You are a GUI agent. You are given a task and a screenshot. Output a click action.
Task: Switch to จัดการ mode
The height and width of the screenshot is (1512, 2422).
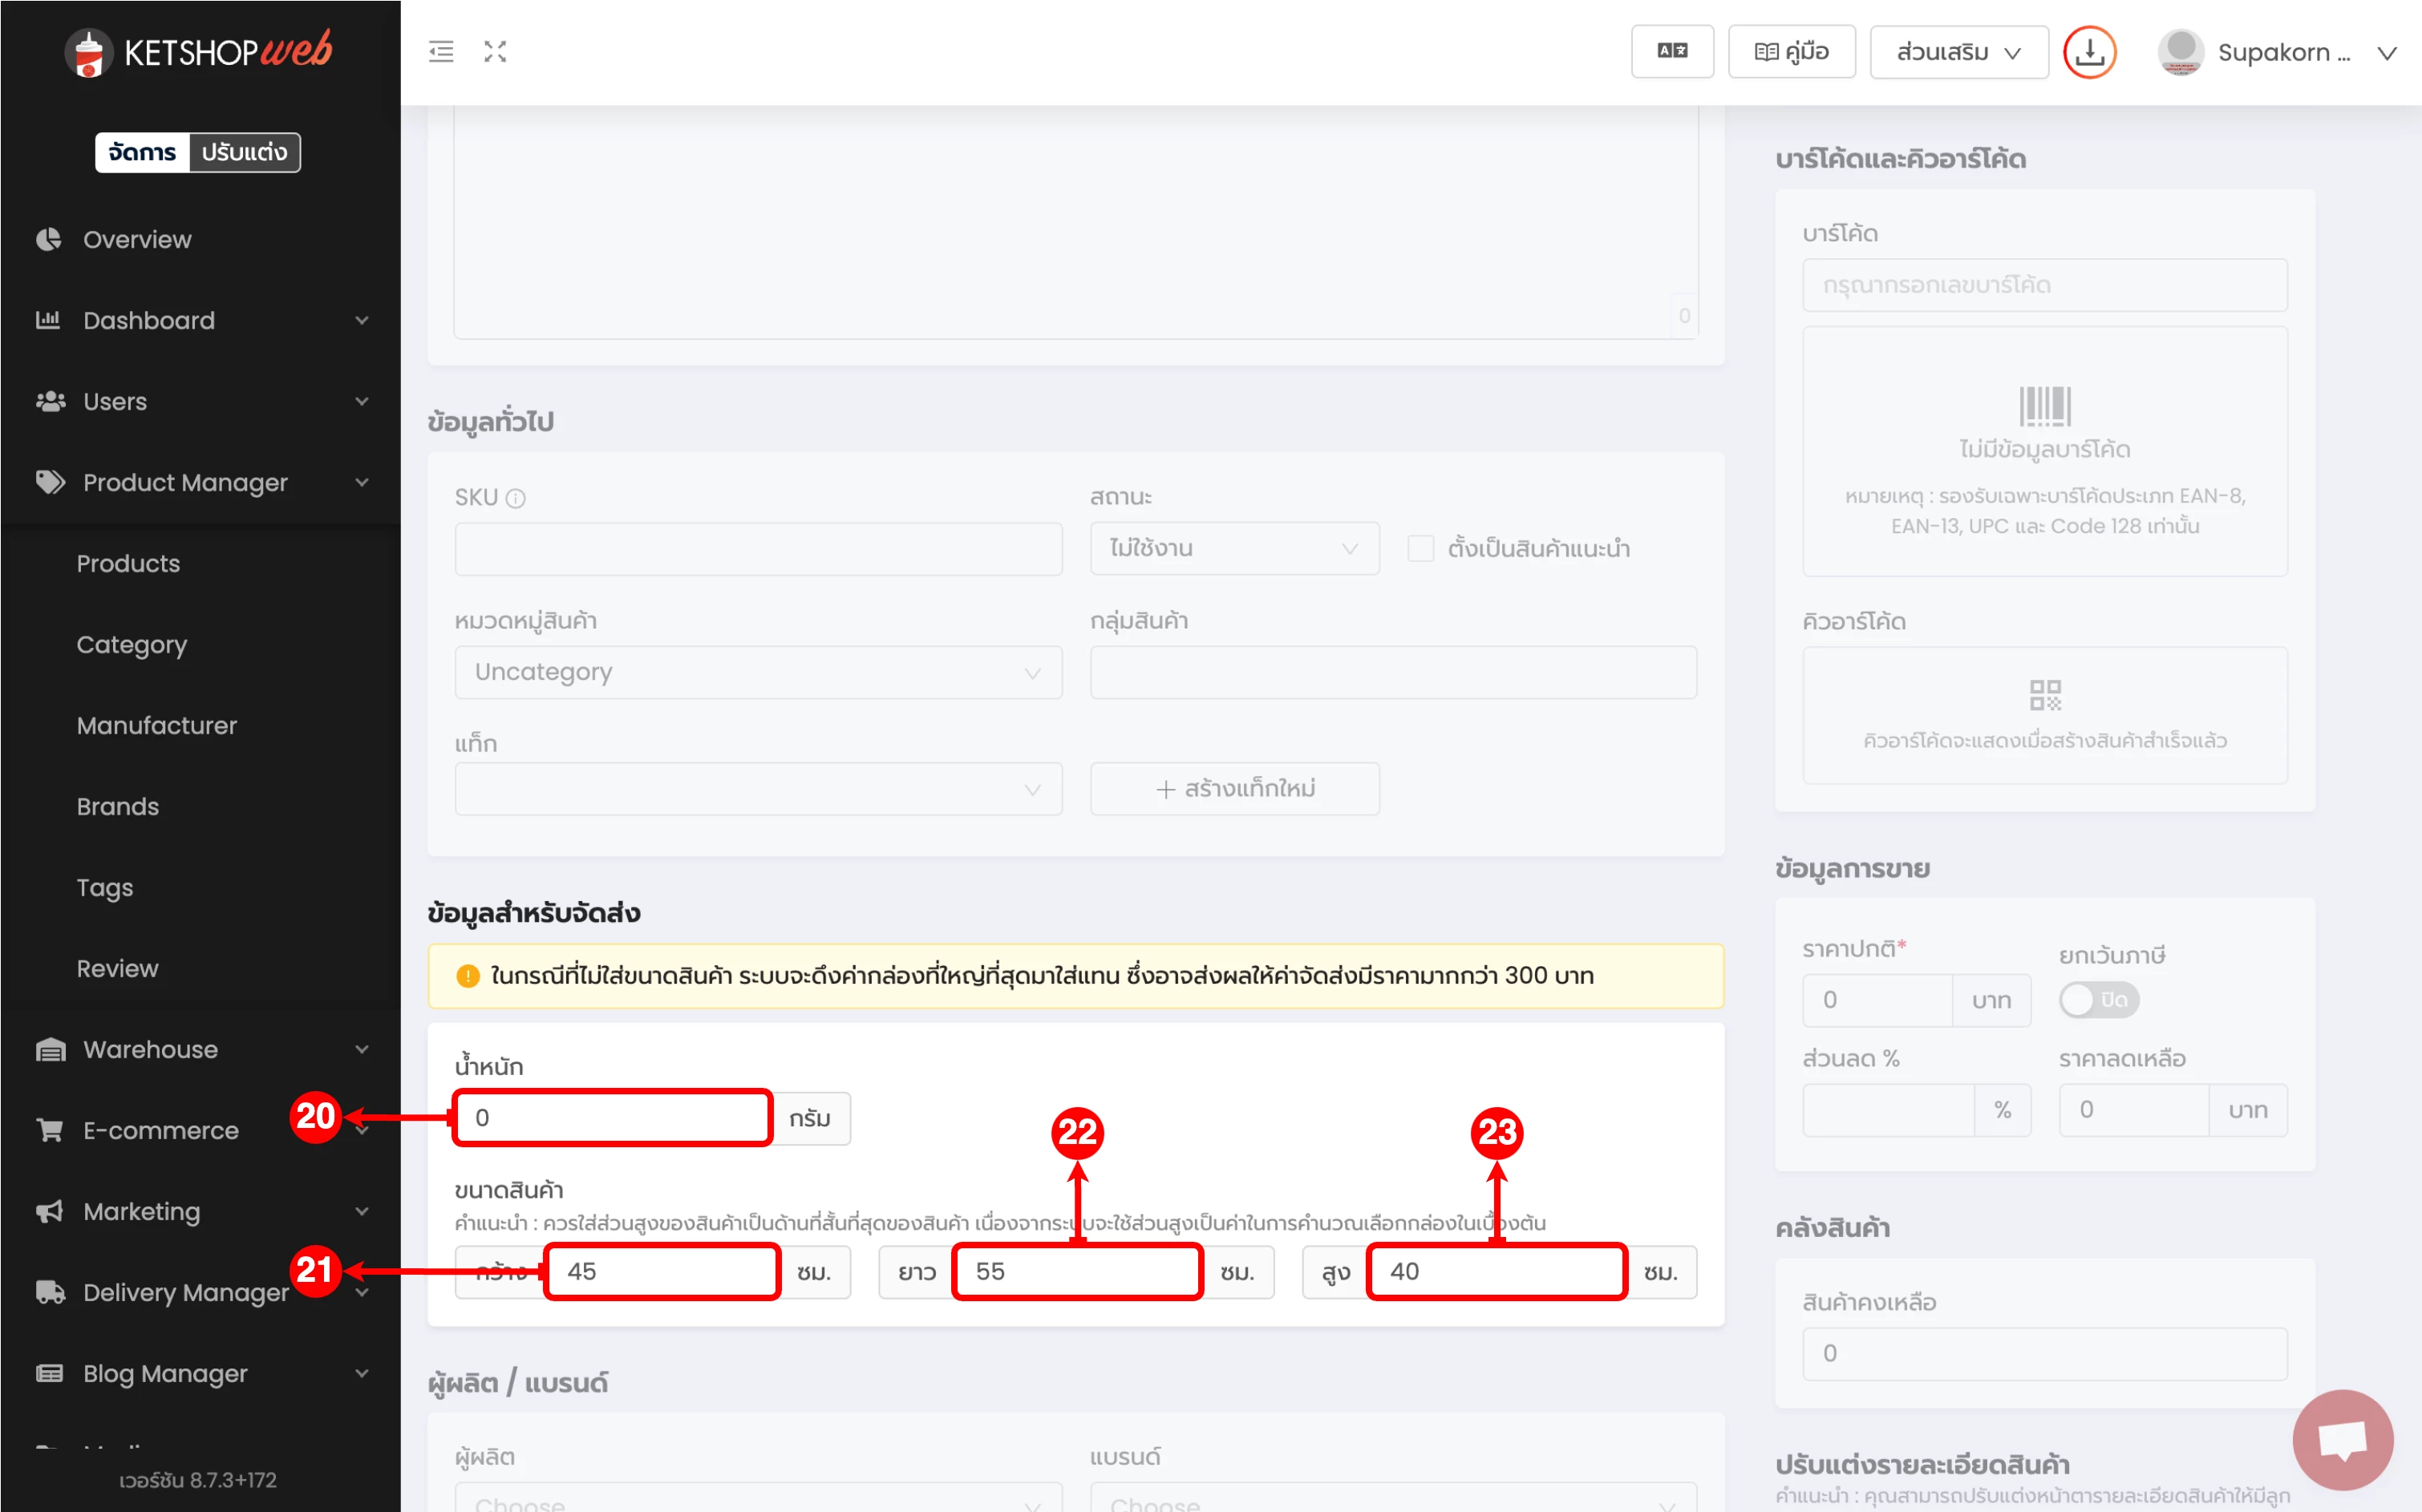pyautogui.click(x=142, y=152)
